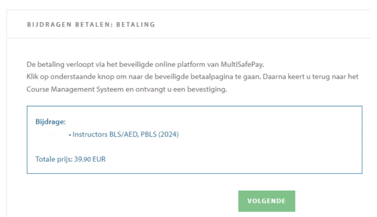Click the green VOLGENDE button
The width and height of the screenshot is (377, 217).
point(267,201)
